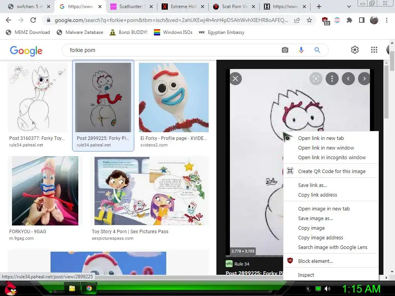Click the network monitor tray icon
Screen dimensions: 395x296
(x=318, y=289)
